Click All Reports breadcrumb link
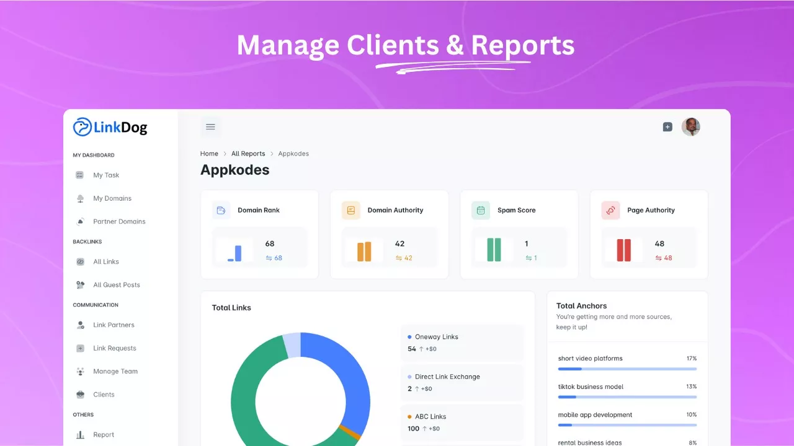Viewport: 794px width, 446px height. coord(248,154)
